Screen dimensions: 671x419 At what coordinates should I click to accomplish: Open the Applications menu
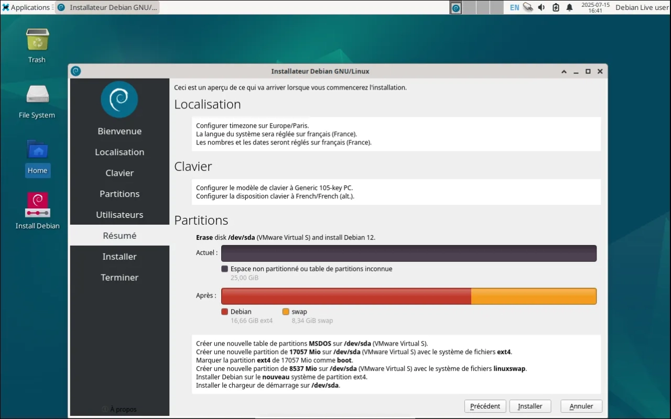[x=26, y=7]
